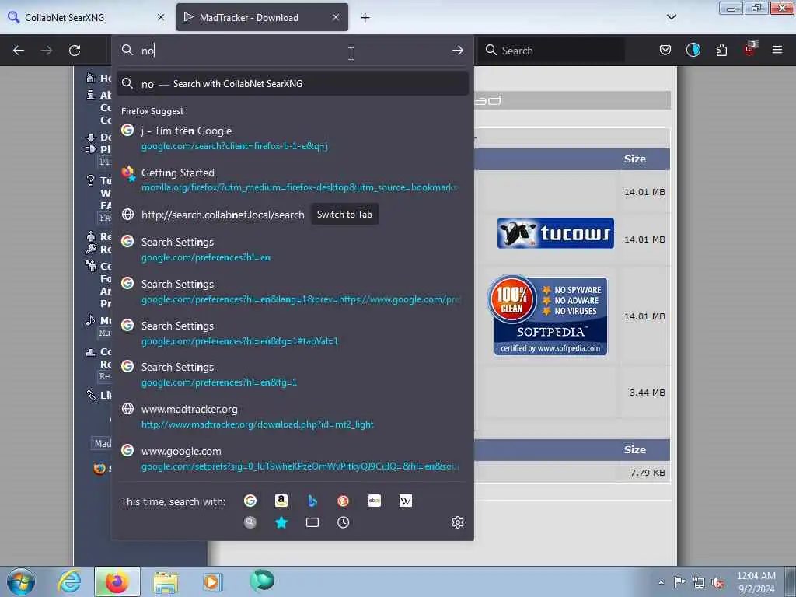796x597 pixels.
Task: Select www.google.com setprefs suggestion
Action: coord(292,458)
